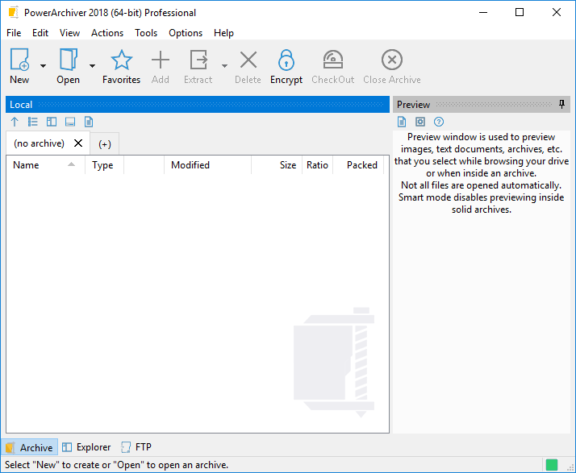
Task: Click the help question-mark icon in Preview
Action: (439, 122)
